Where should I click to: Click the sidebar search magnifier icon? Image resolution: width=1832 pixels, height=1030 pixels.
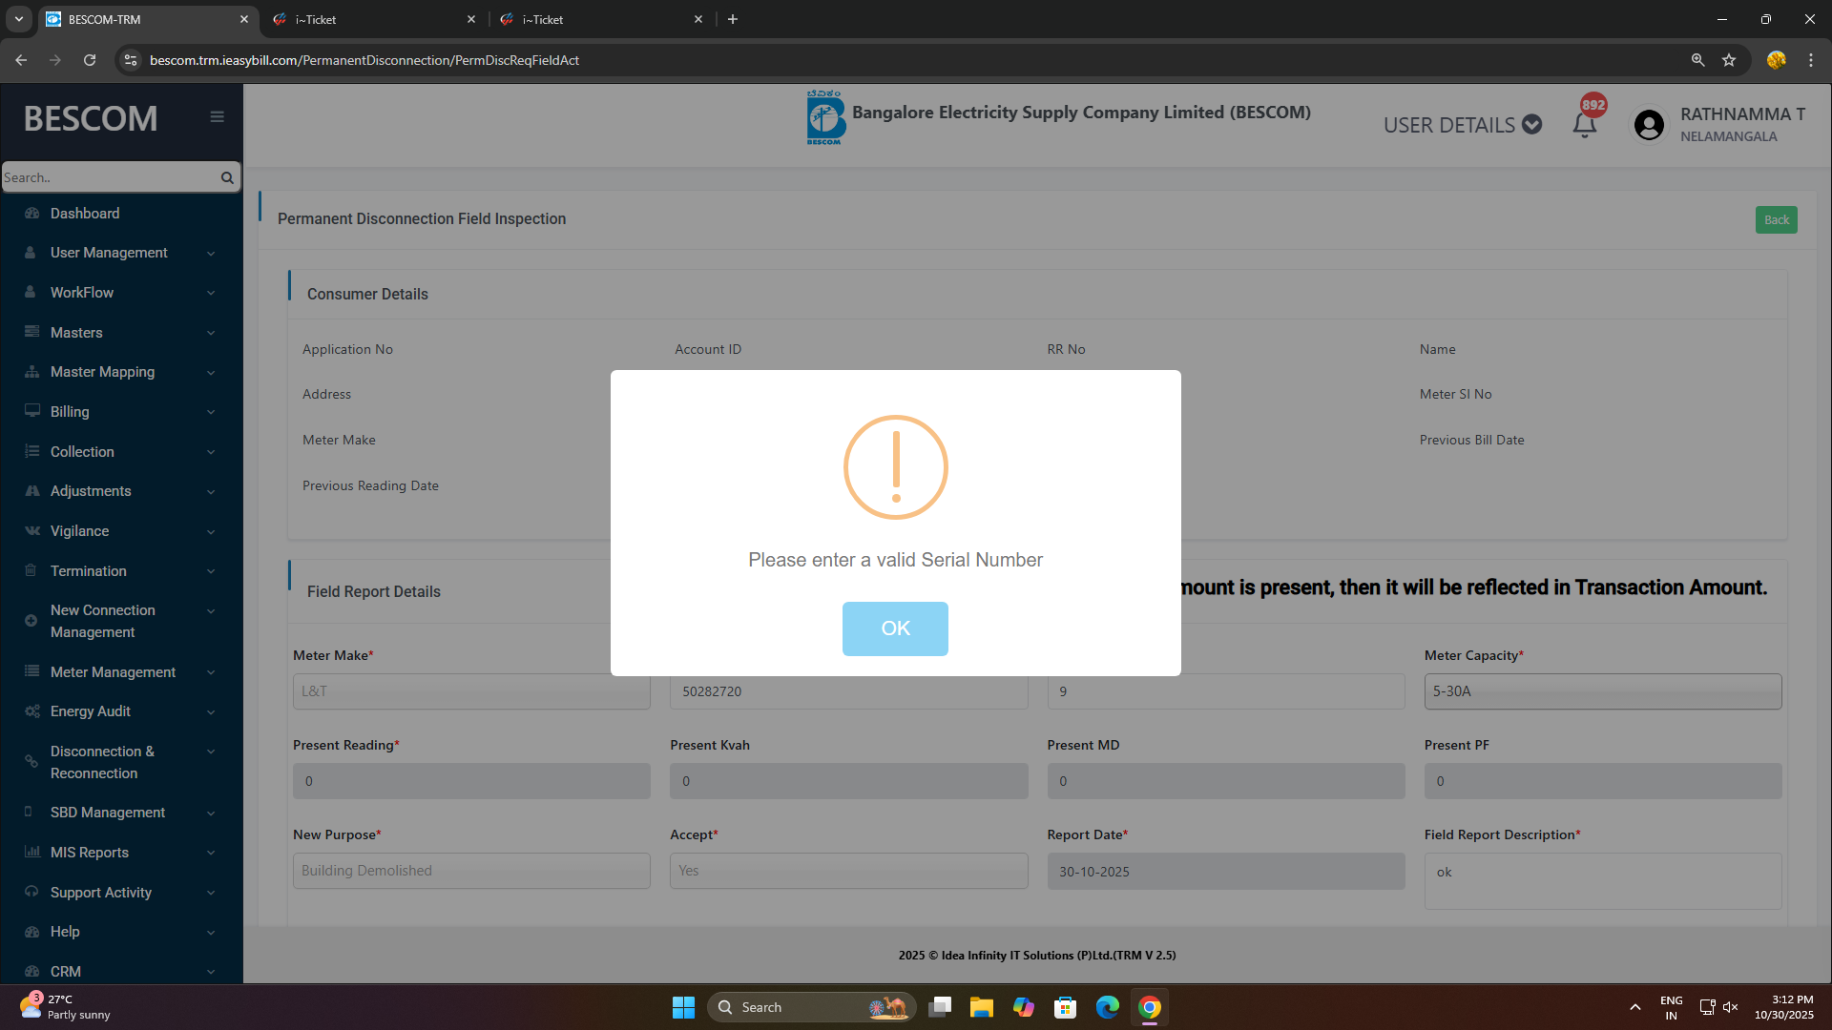pyautogui.click(x=227, y=177)
